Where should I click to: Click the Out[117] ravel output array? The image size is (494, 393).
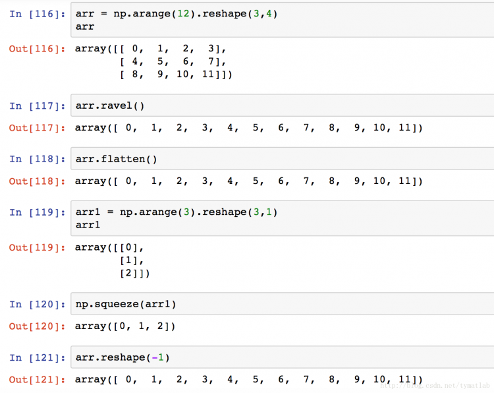point(248,128)
